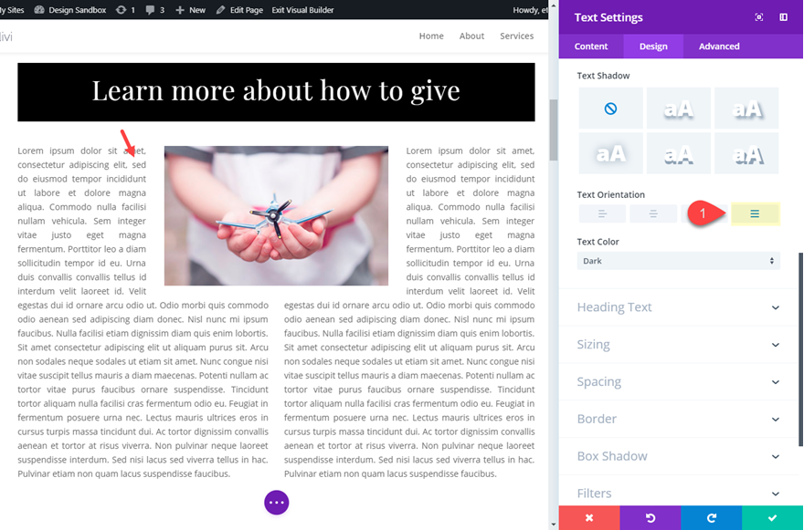Disable text shadow using the crossed-circle preset
This screenshot has height=530, width=804.
[x=610, y=108]
